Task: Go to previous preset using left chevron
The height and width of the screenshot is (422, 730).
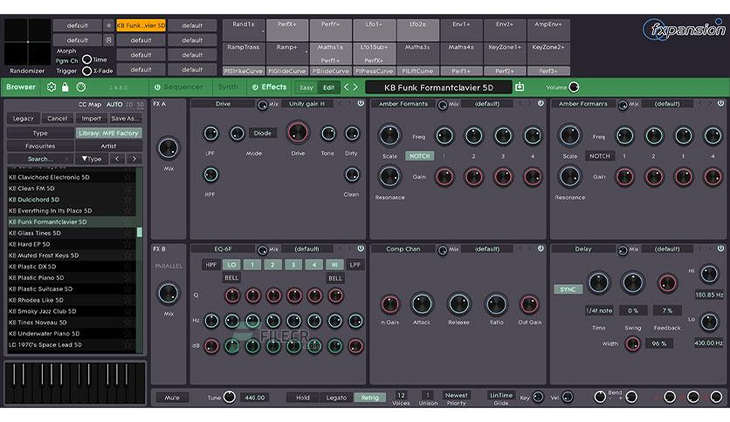Action: pyautogui.click(x=347, y=87)
